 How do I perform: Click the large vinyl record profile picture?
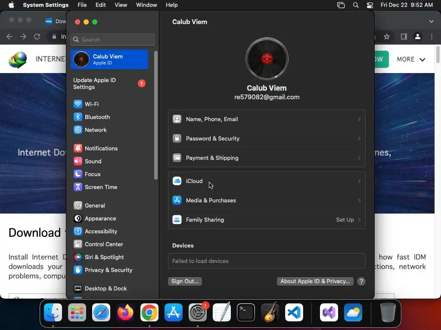267,59
